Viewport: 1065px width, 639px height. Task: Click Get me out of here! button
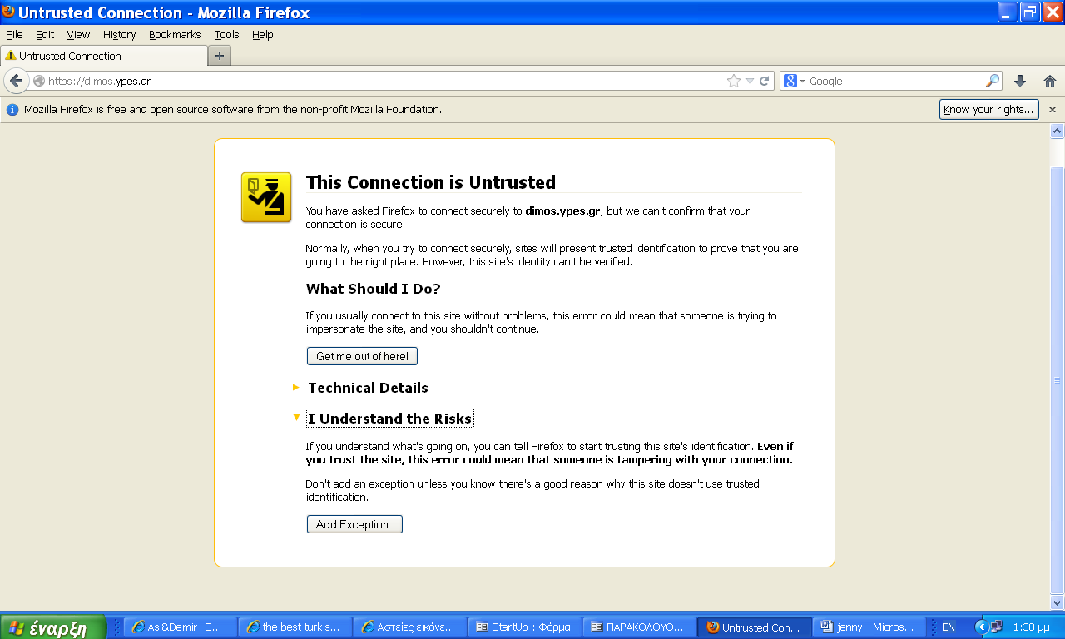click(x=362, y=356)
